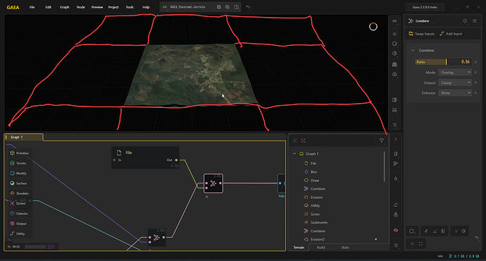Open the Node menu
This screenshot has height=261, width=486.
click(80, 7)
